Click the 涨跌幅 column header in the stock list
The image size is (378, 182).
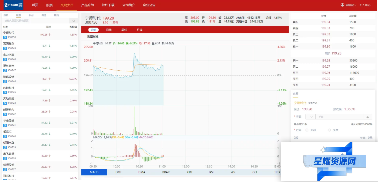coord(73,27)
